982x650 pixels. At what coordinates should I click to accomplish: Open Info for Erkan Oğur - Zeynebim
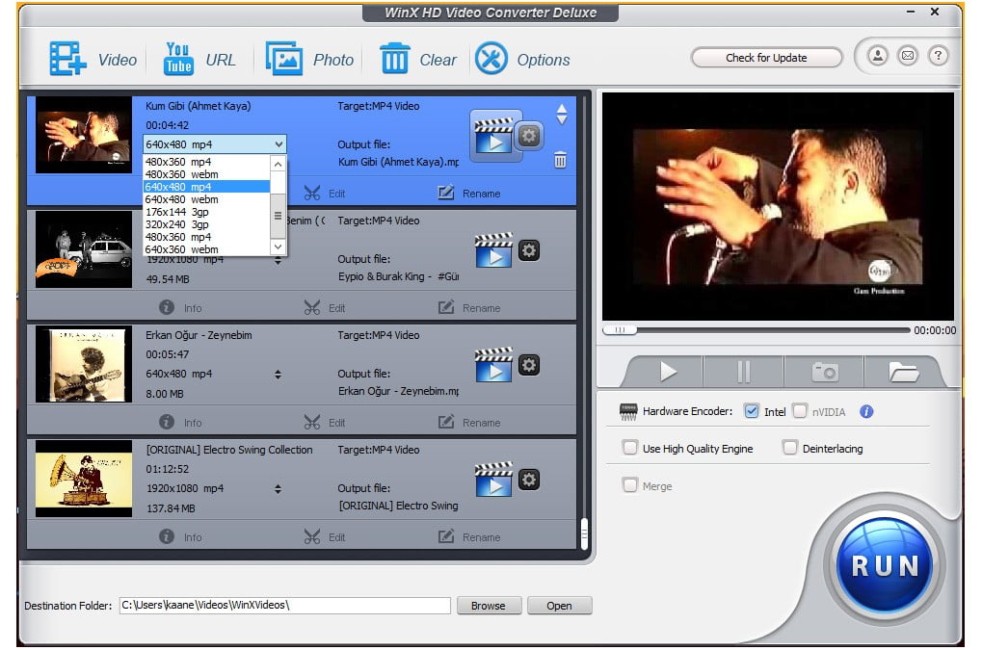(x=180, y=422)
